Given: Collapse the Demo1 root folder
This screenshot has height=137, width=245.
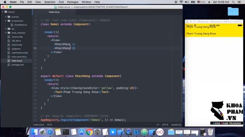Looking at the screenshot, I should (x=3, y=12).
